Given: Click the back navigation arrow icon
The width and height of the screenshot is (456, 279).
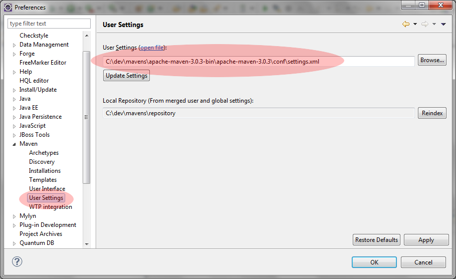Looking at the screenshot, I should click(x=405, y=25).
